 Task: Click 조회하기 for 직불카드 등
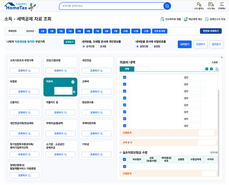(60, 113)
